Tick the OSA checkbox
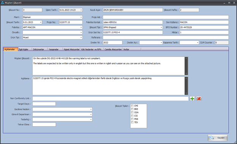237x144 pixels. click(132, 112)
